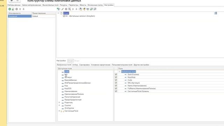Uncheck the Guid (Ссылка) field checkbox
The image size is (224, 126).
[116, 74]
